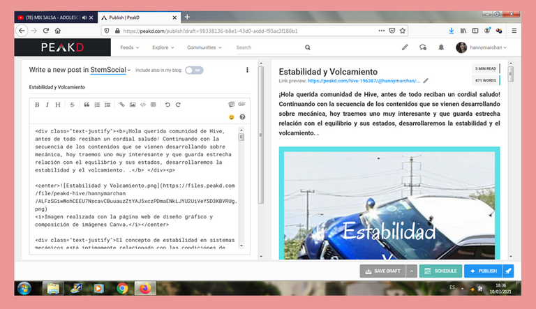This screenshot has width=536, height=309.
Task: Open snippets/templates icon beside GIF
Action: 232,104
